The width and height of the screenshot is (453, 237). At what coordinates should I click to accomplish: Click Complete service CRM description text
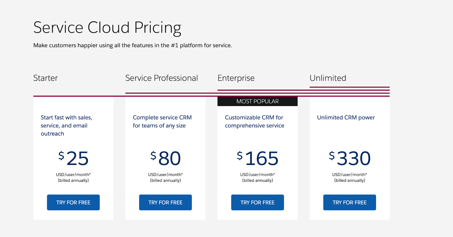tap(162, 121)
